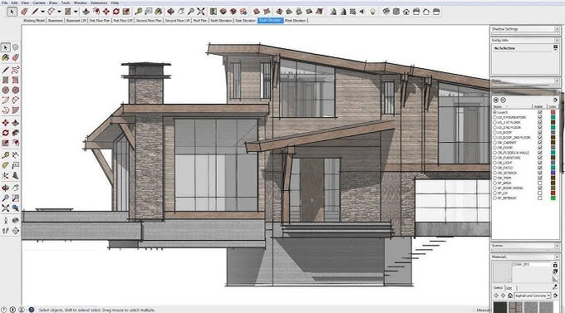Screen dimensions: 565x313
Task: Open the Layers details arrow menu
Action: point(555,100)
